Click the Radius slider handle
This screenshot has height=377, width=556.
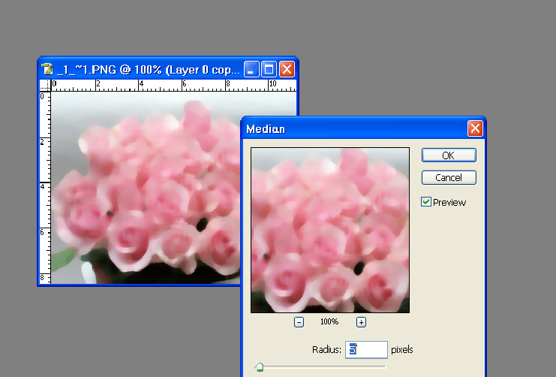[x=259, y=367]
